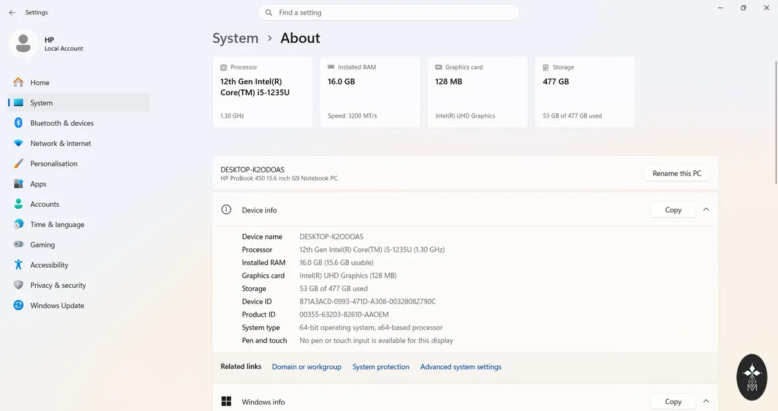Image resolution: width=778 pixels, height=411 pixels.
Task: Open the Storage 477 GB card
Action: pos(585,92)
